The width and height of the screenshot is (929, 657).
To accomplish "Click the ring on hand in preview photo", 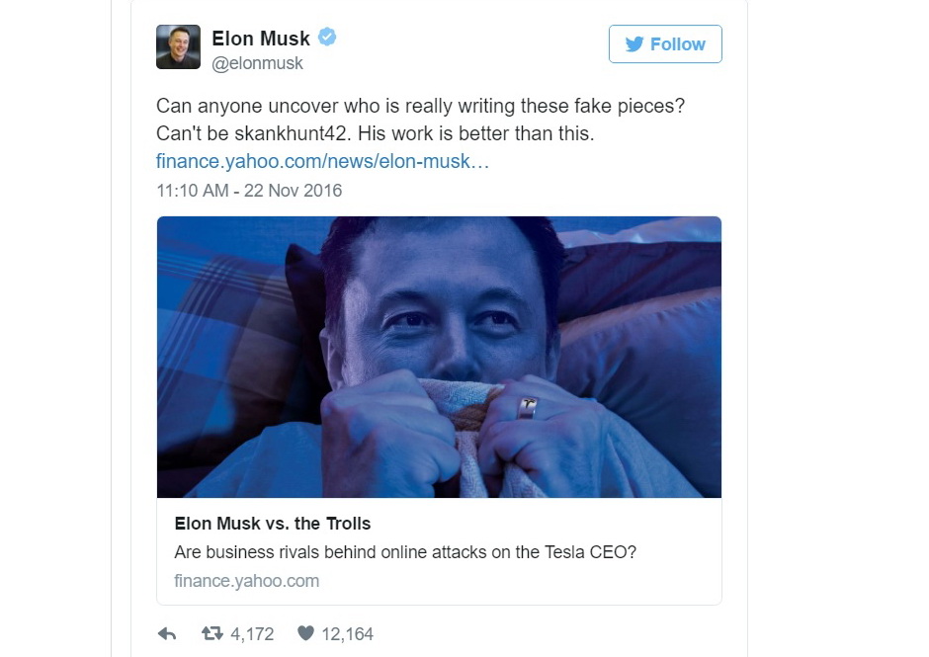I will point(527,408).
